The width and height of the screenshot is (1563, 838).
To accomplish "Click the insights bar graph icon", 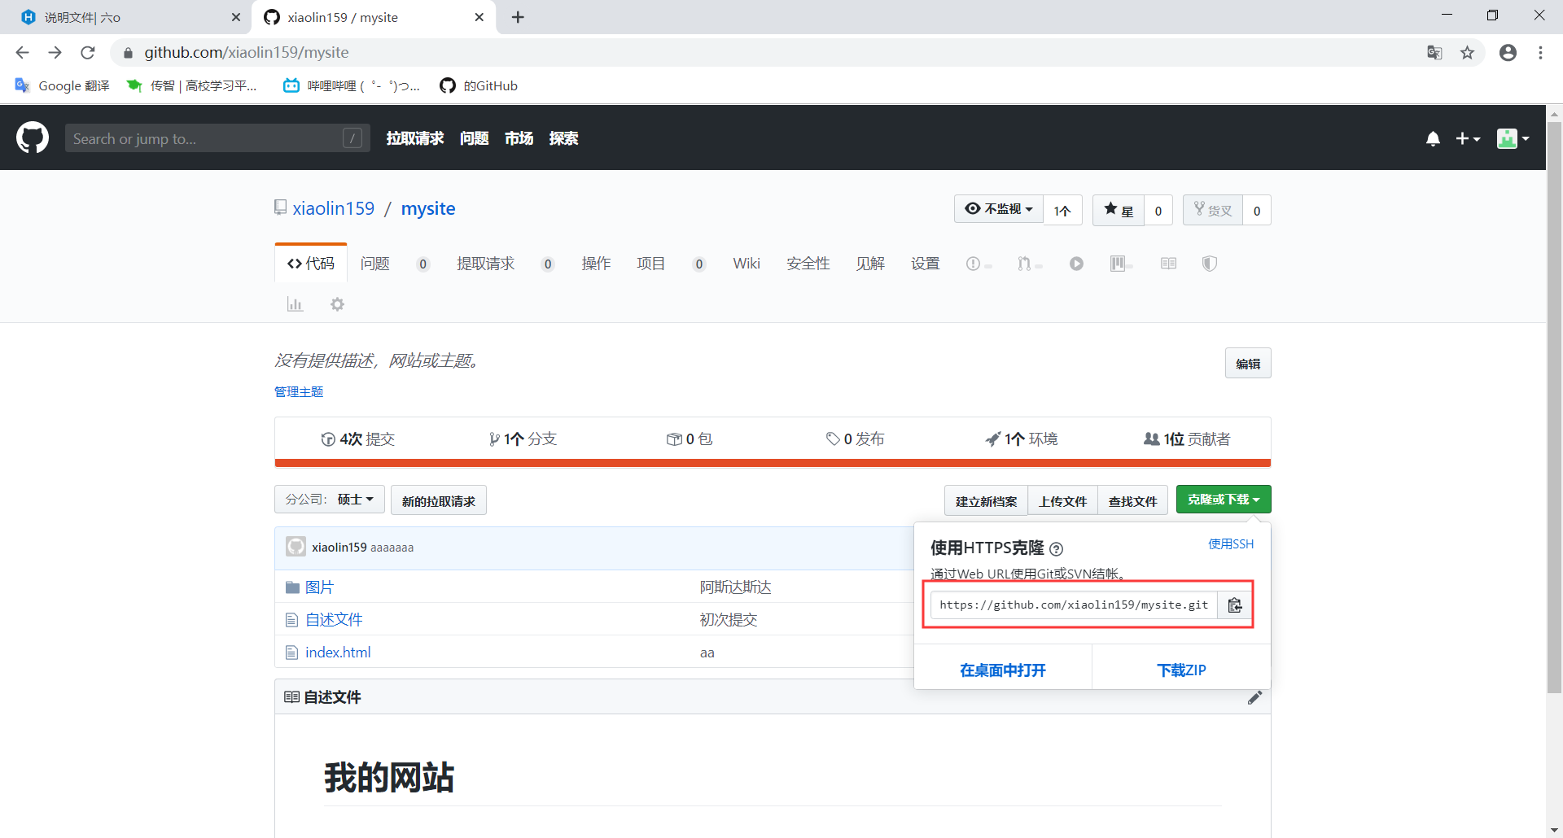I will 295,304.
